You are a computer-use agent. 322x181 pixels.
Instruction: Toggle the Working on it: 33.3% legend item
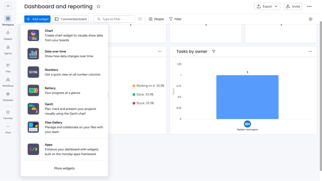click(x=148, y=86)
